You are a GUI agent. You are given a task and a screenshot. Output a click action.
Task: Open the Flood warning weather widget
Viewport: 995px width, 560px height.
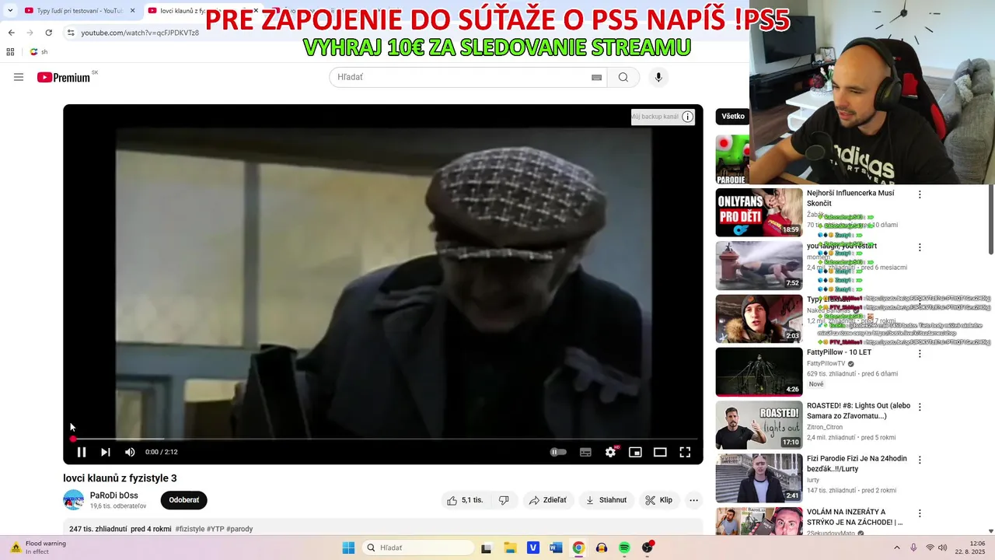pyautogui.click(x=37, y=548)
